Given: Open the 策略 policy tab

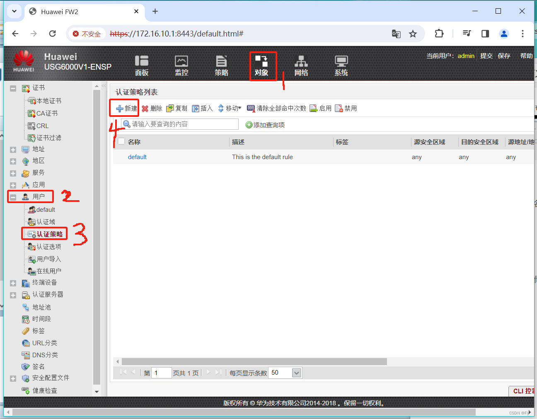Looking at the screenshot, I should pos(221,66).
